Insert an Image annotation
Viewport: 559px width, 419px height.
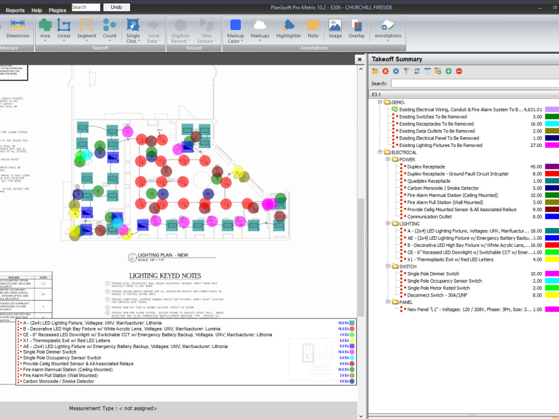coord(335,28)
